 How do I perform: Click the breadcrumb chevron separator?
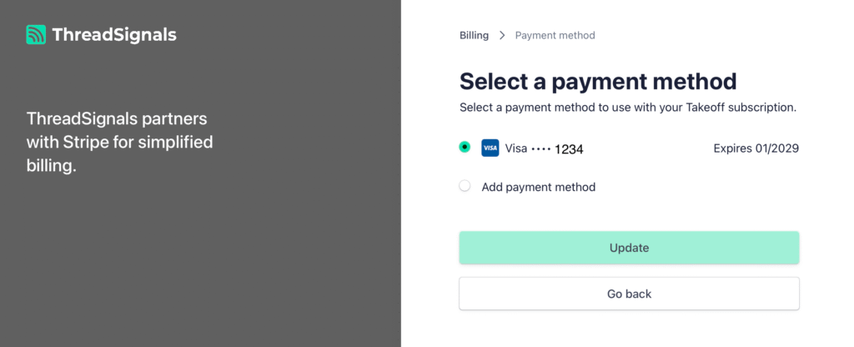(x=502, y=35)
